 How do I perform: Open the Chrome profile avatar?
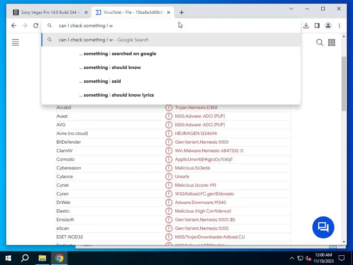(x=328, y=26)
